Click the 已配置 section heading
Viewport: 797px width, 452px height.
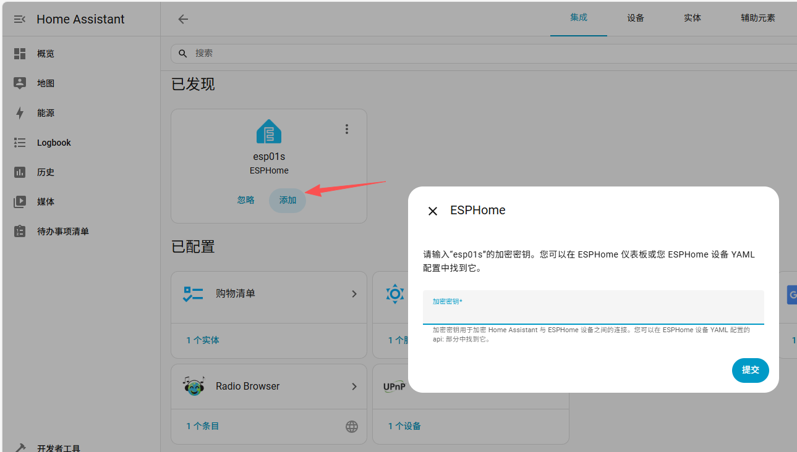point(193,247)
